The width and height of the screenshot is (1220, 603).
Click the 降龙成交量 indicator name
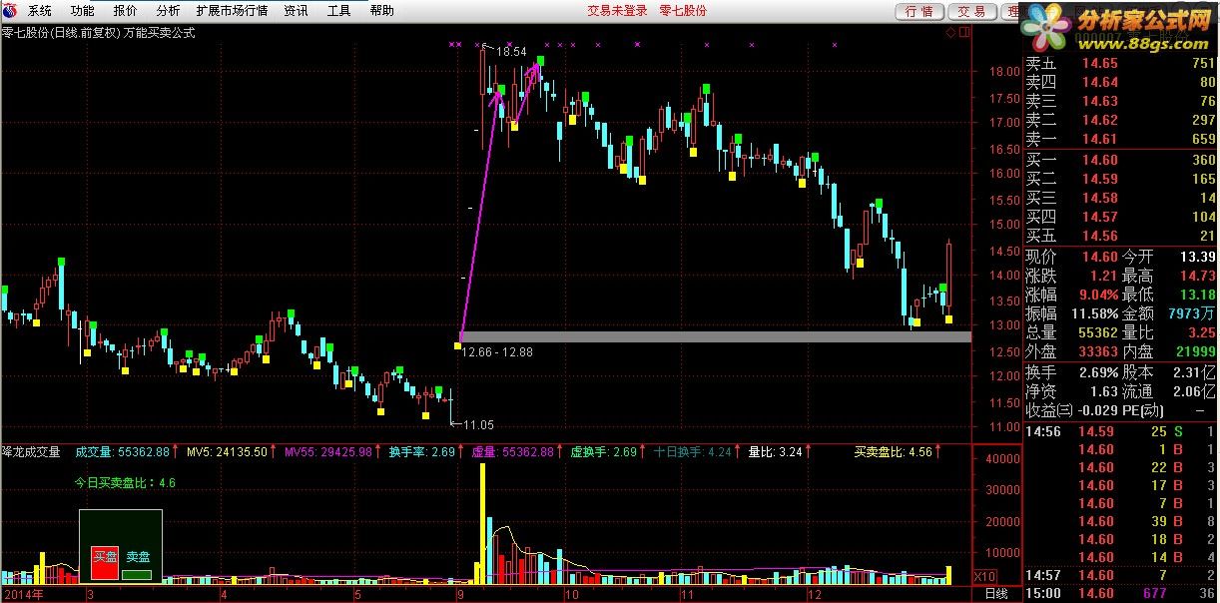click(x=31, y=452)
